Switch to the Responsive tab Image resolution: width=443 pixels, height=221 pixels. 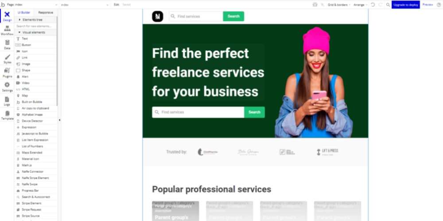pos(46,12)
